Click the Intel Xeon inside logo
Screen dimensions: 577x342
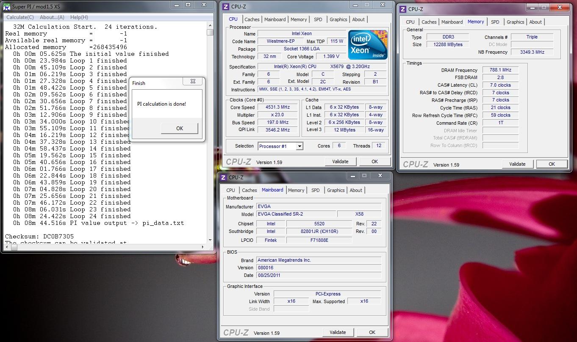(368, 44)
